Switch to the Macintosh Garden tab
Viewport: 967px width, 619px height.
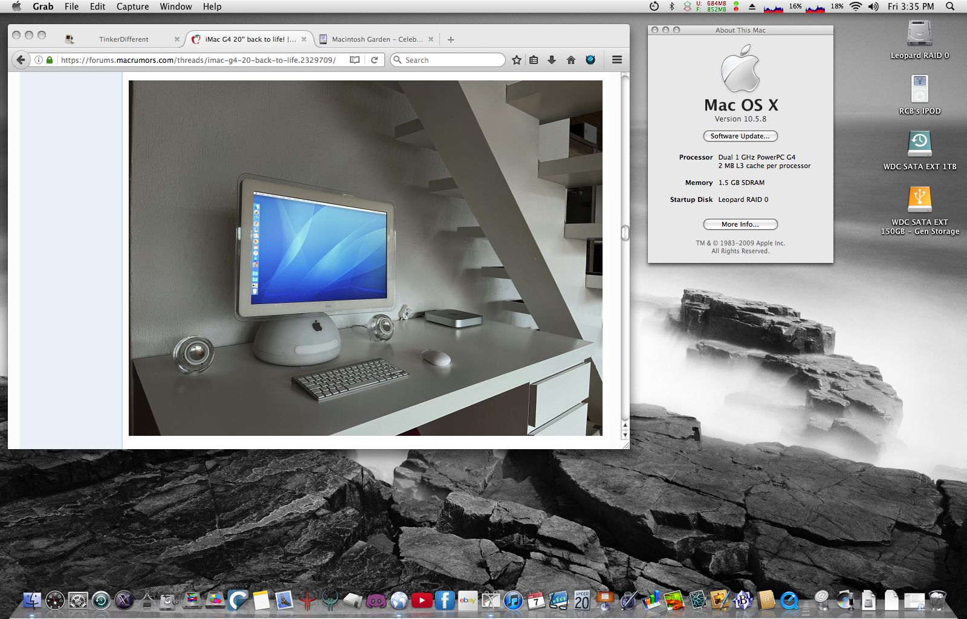[x=377, y=39]
